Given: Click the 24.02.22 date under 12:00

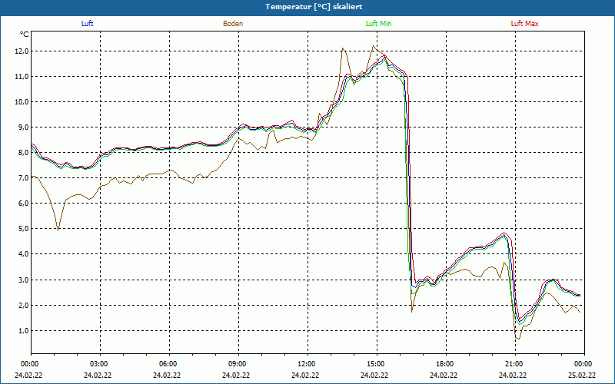Looking at the screenshot, I should pos(305,375).
